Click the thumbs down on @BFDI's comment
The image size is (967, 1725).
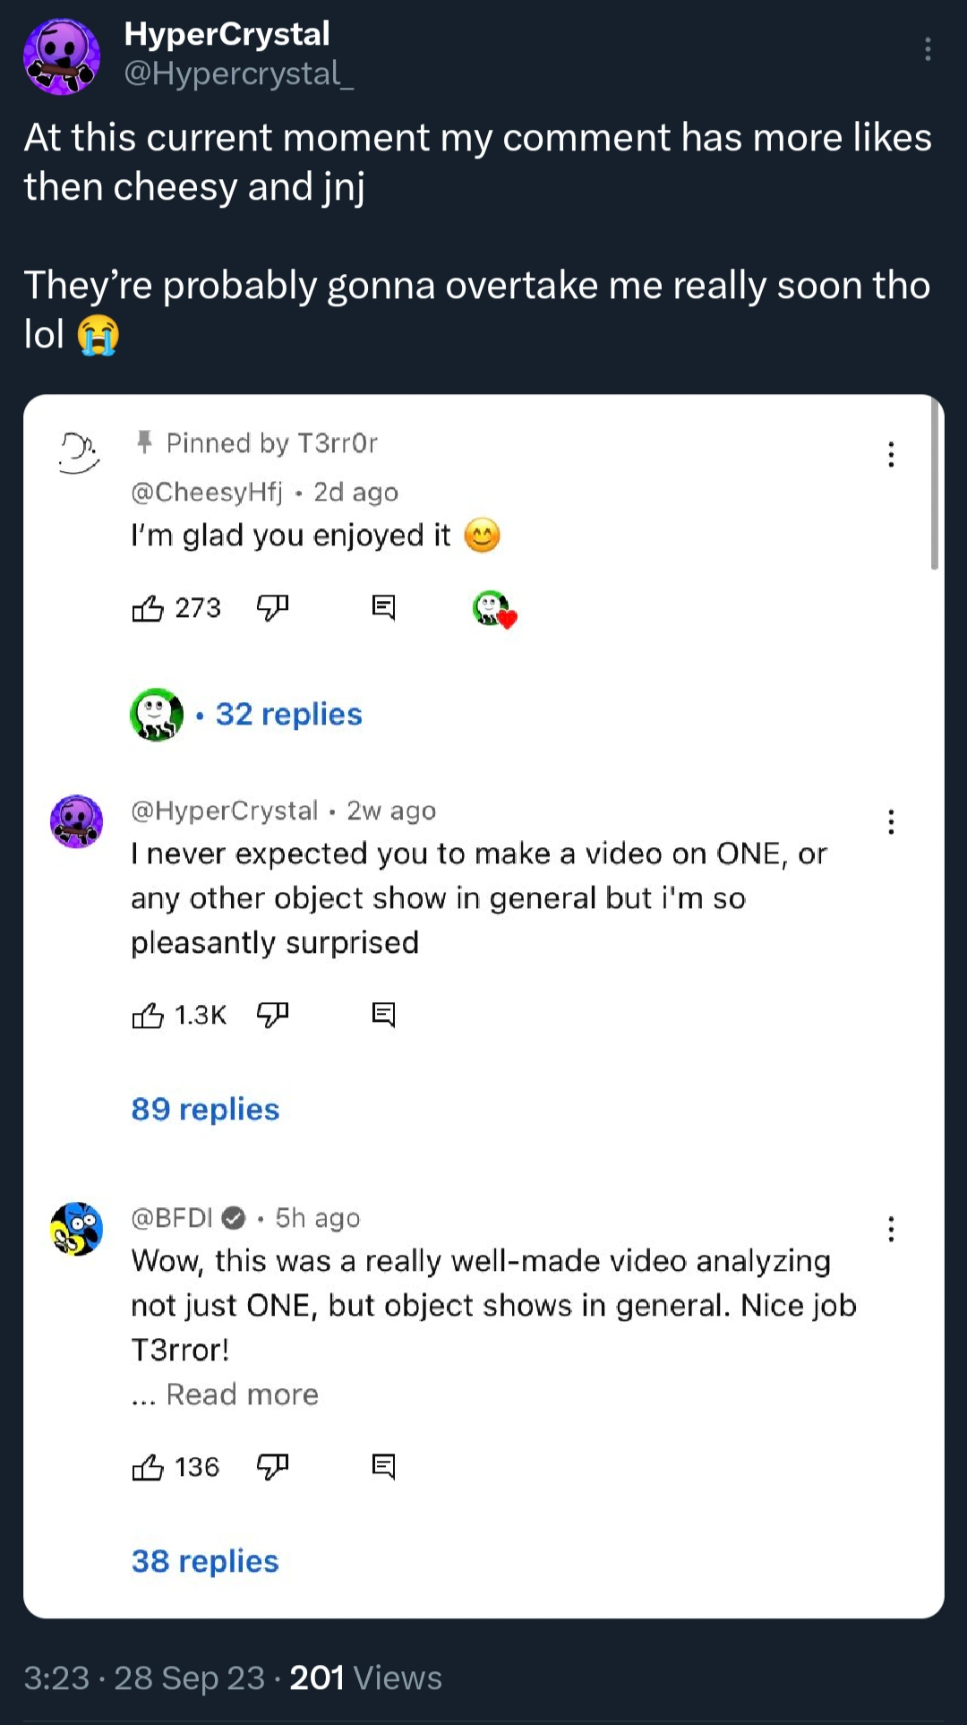click(x=272, y=1465)
